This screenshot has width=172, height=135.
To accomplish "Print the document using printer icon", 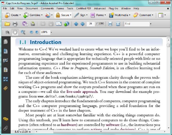I will 15,24.
